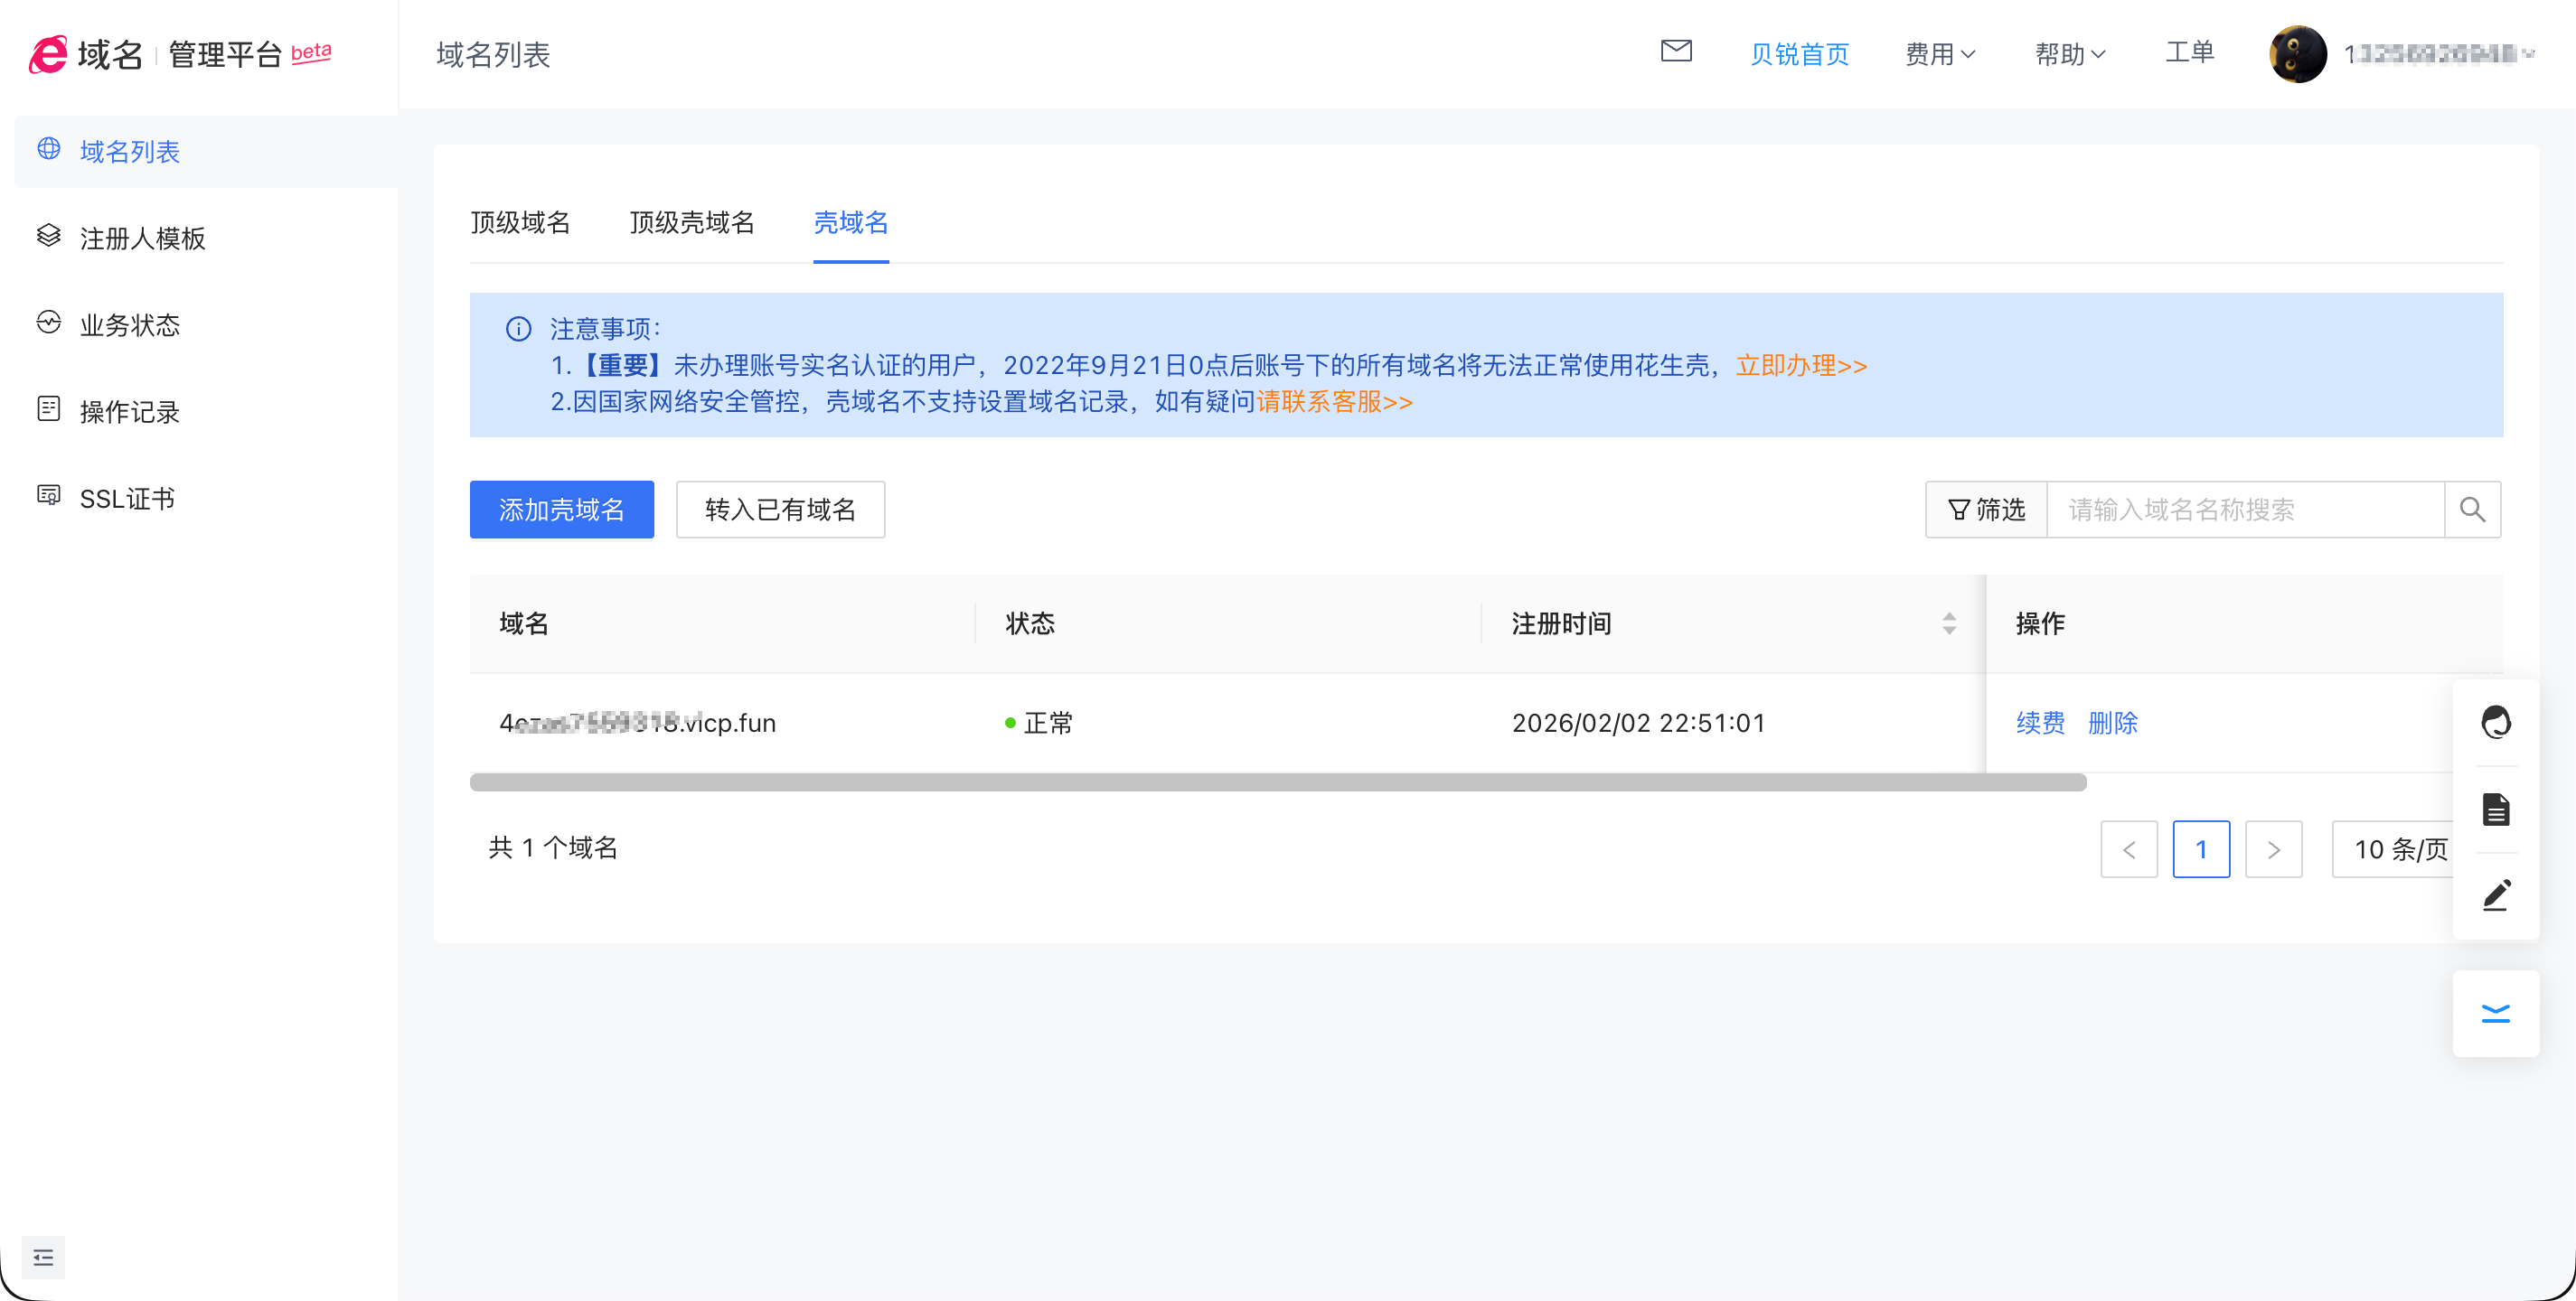
Task: Renew the vicp.fun domain via 续费
Action: (2040, 724)
